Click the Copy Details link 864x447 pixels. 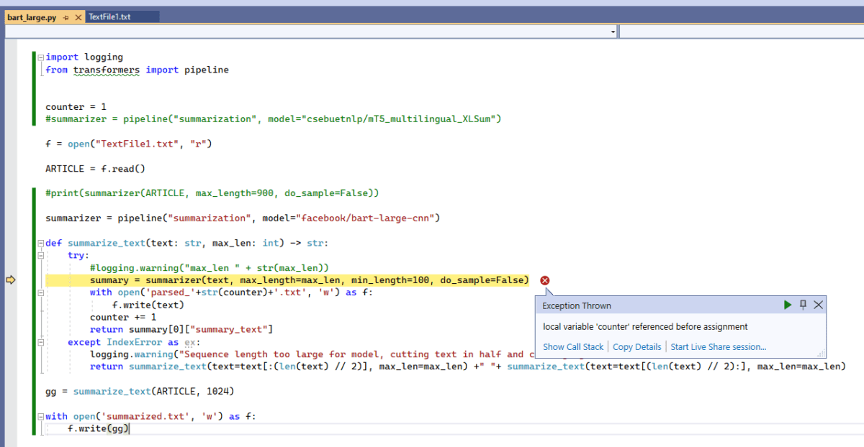click(x=636, y=346)
